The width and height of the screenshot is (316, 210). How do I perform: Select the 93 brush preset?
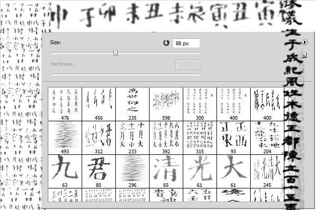(x=233, y=138)
